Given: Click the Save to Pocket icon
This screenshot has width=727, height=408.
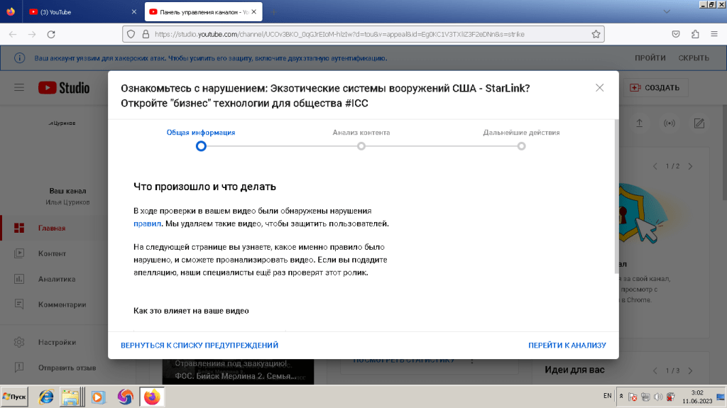Looking at the screenshot, I should (x=676, y=34).
